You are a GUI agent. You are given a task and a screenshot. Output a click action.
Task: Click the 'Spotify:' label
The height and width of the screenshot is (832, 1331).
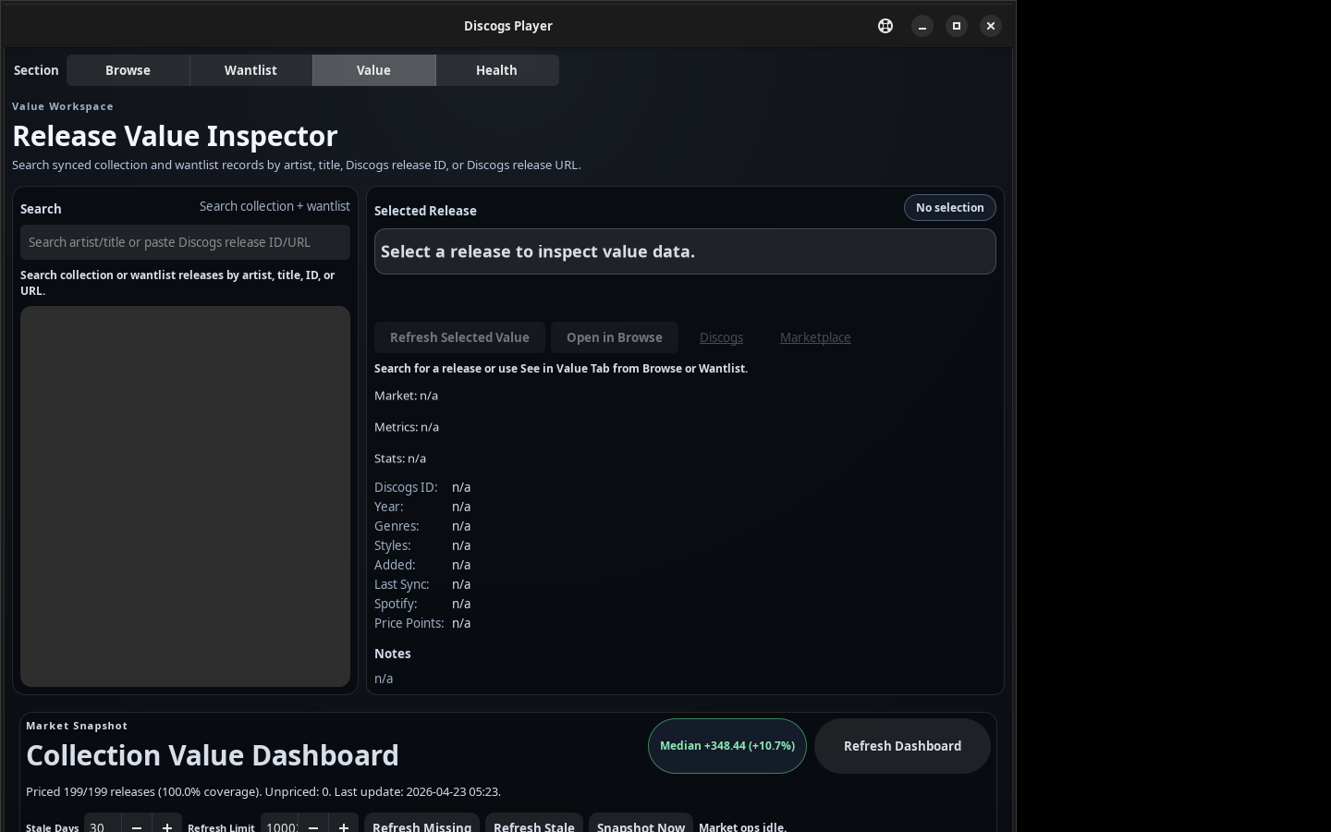tap(396, 604)
